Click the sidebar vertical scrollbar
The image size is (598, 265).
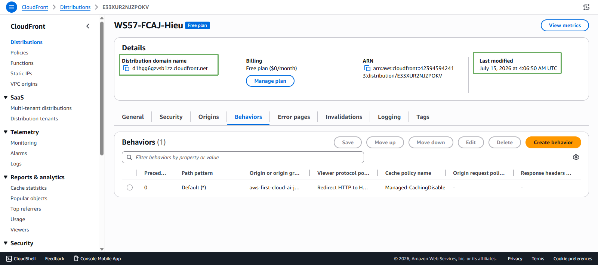coord(102,88)
